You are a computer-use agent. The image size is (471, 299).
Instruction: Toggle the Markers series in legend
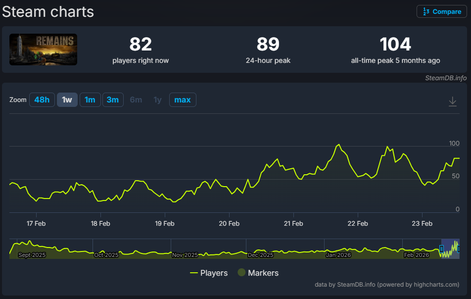click(x=258, y=273)
